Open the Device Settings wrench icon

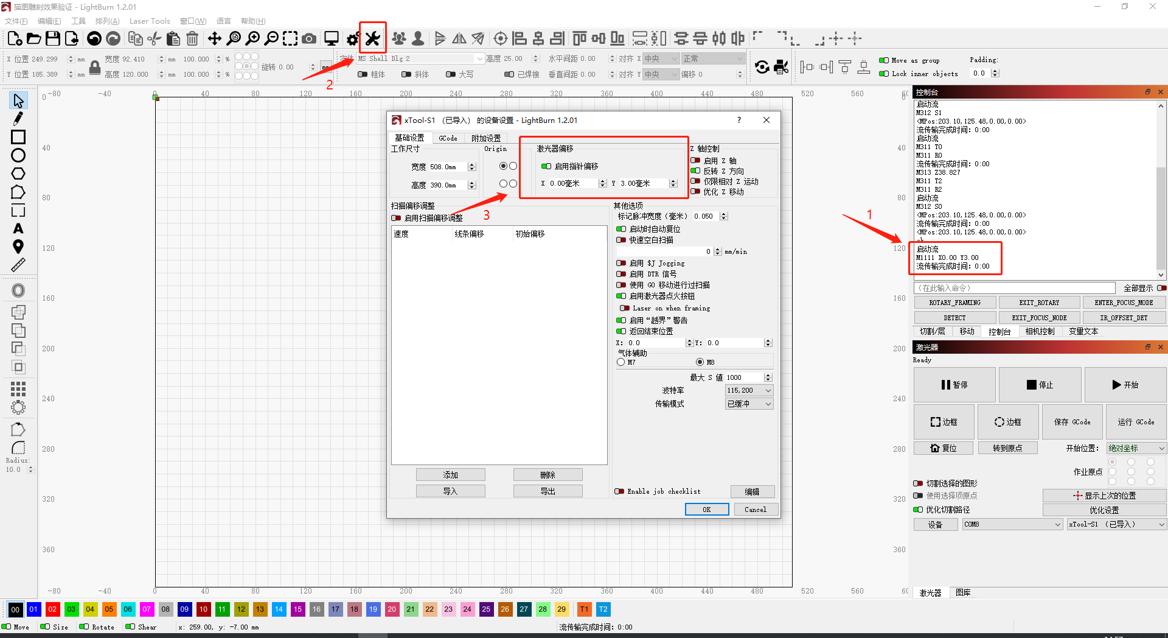tap(372, 38)
